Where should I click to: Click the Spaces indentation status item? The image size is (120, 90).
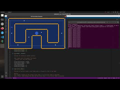point(105,78)
